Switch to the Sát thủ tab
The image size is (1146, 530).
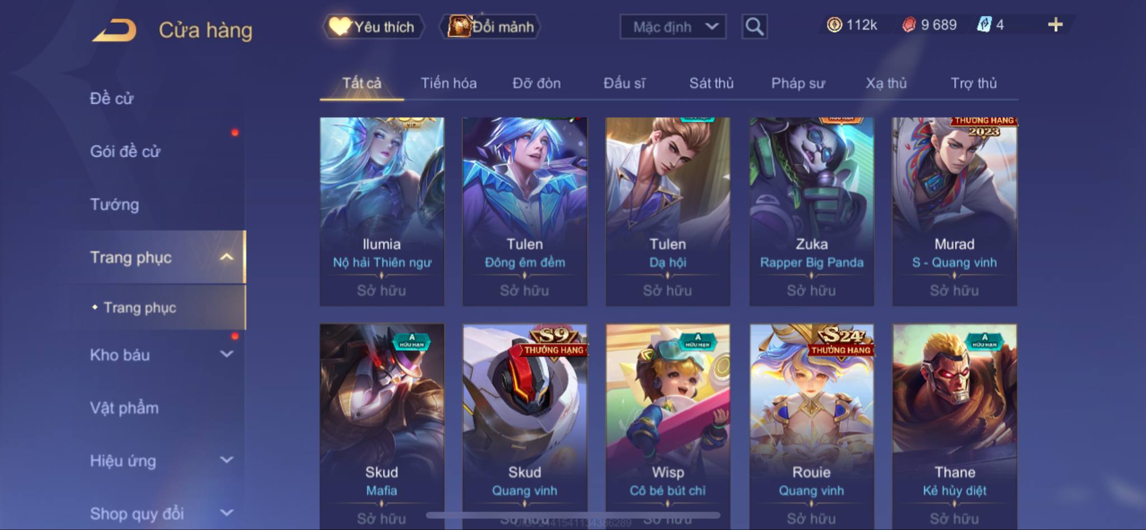(x=711, y=83)
